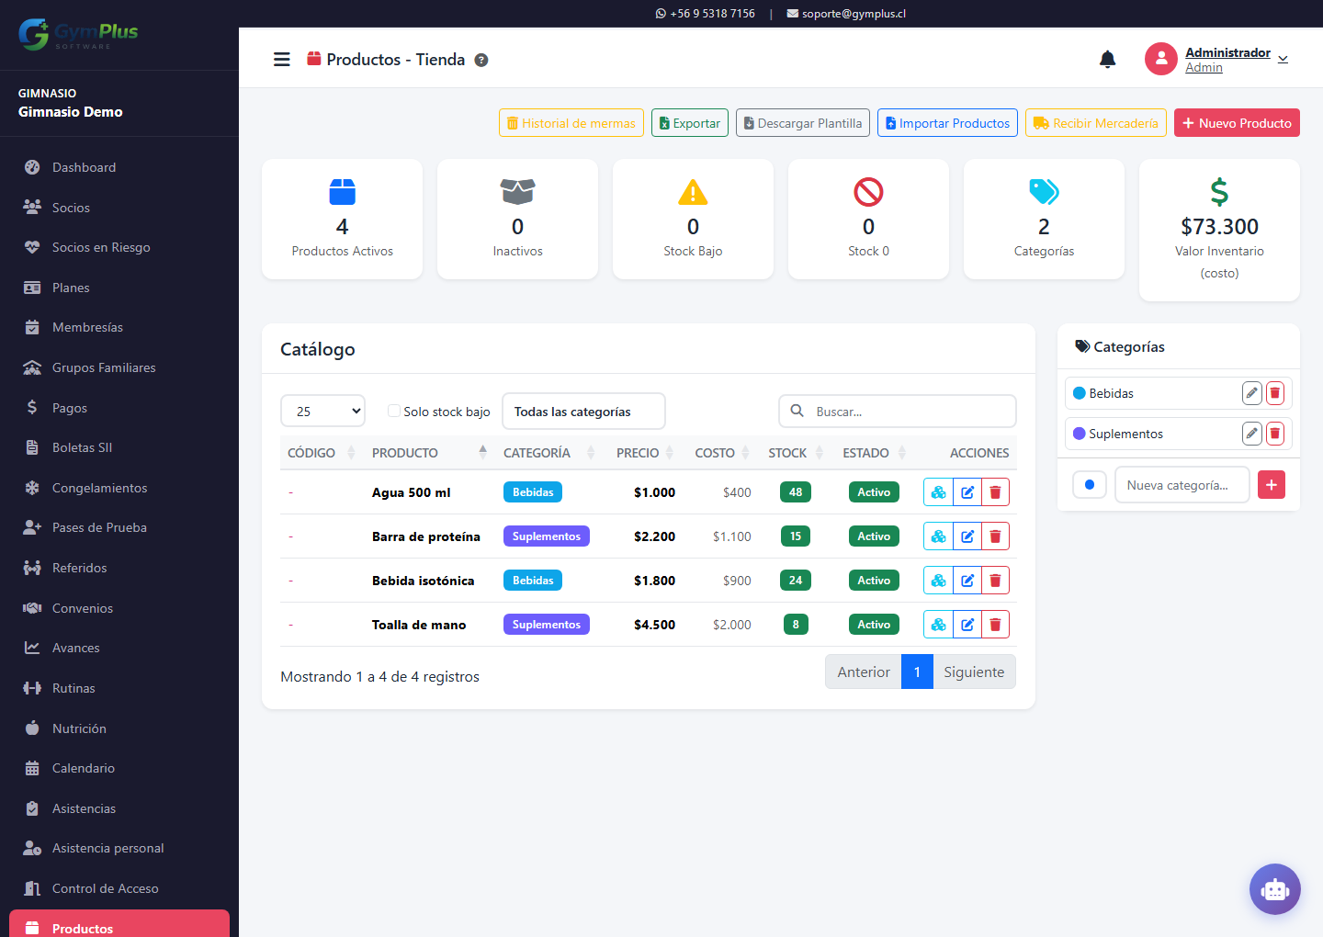Click Importar Productos button
This screenshot has width=1323, height=937.
[947, 123]
